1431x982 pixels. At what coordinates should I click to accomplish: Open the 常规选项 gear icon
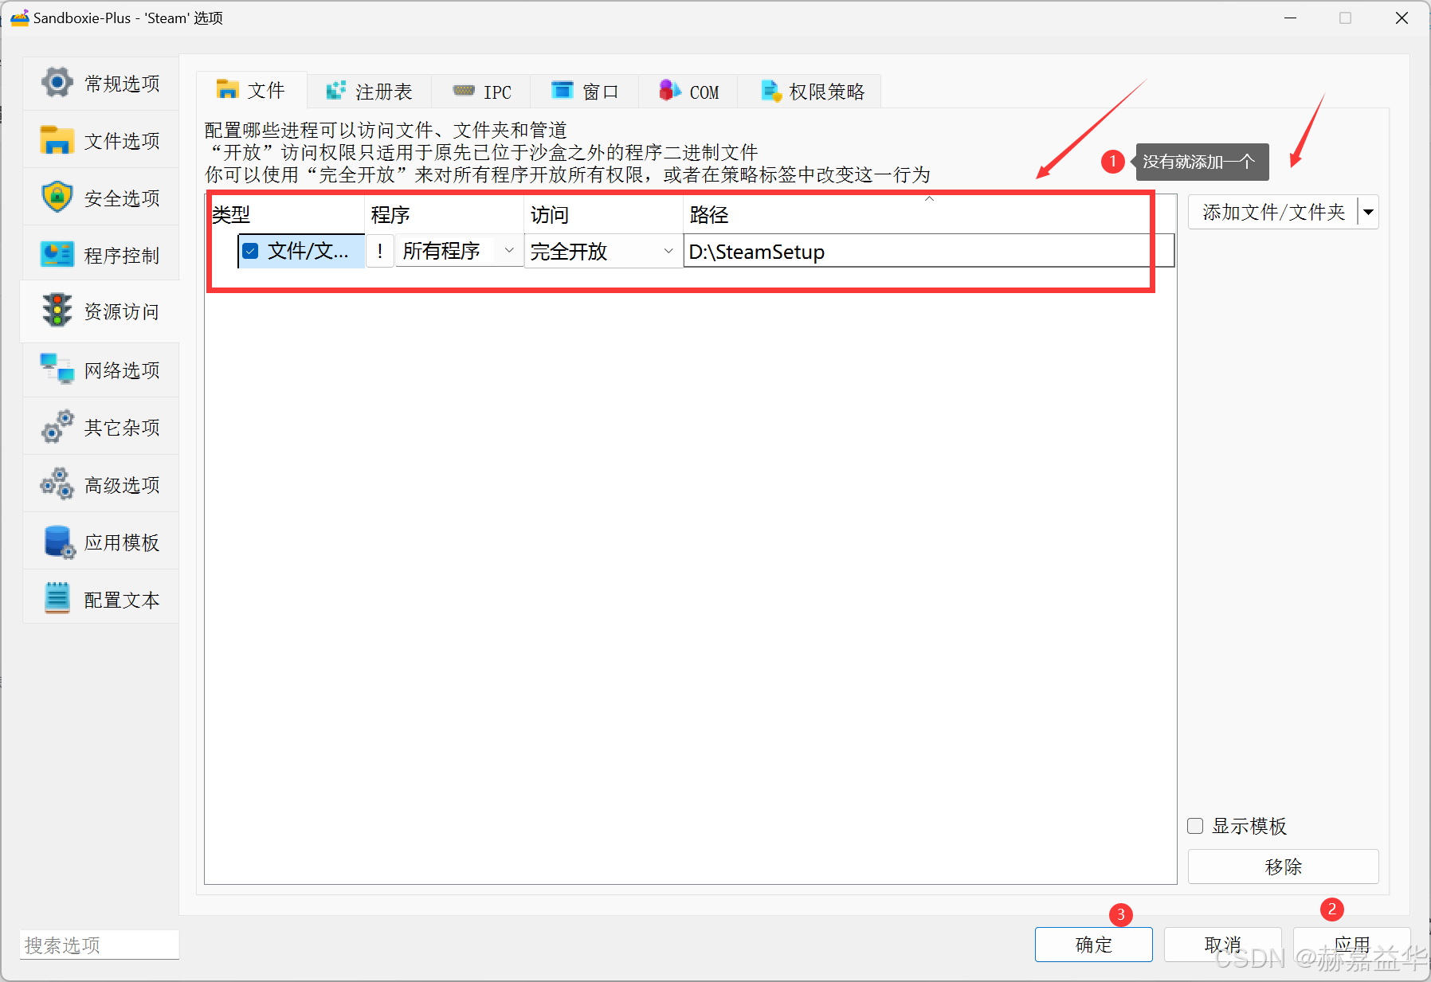coord(57,82)
